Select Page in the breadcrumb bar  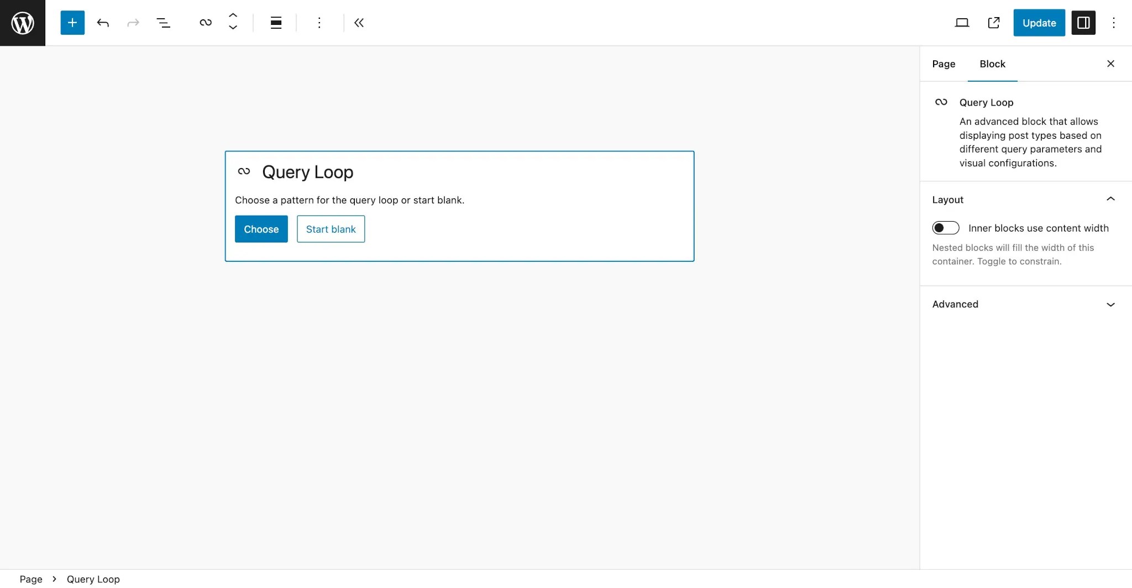31,579
